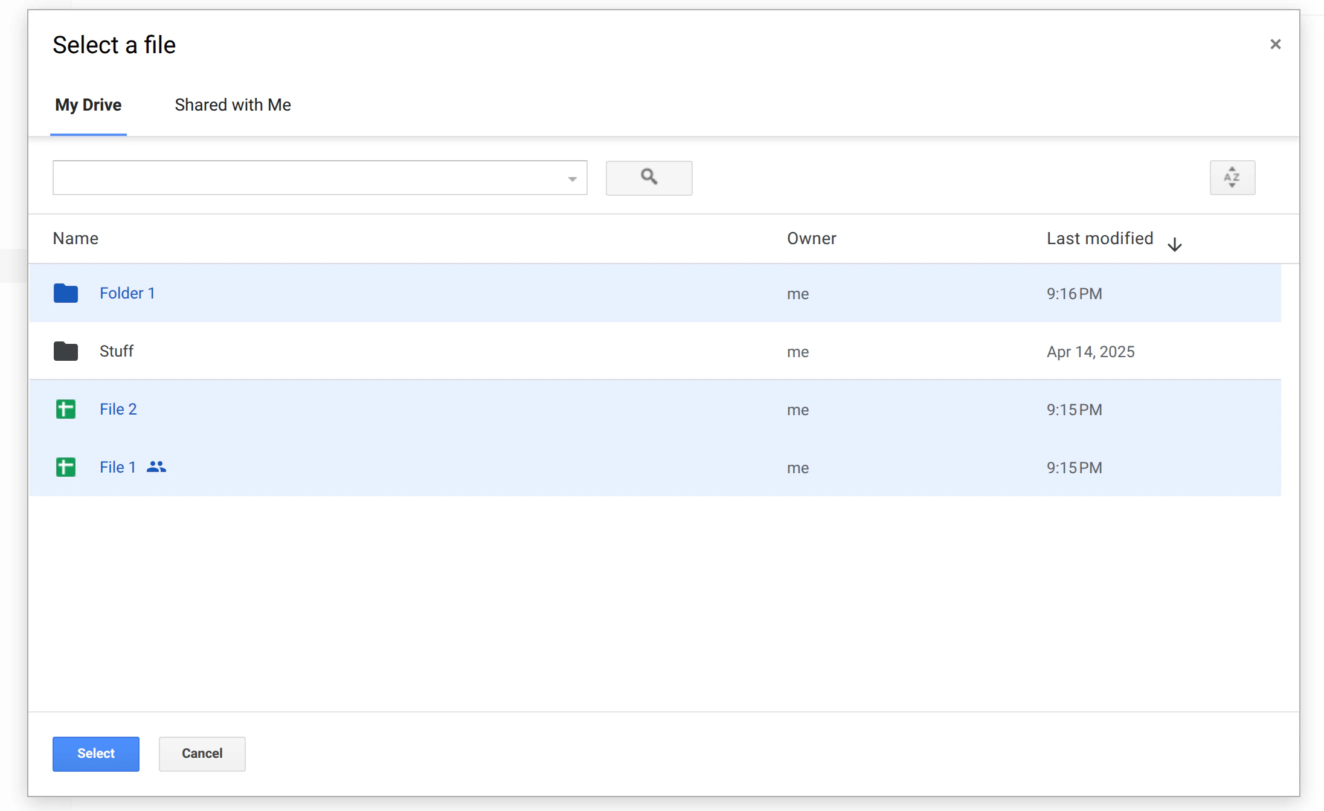Click the blue Folder 1 folder icon
1324x811 pixels.
click(x=65, y=293)
